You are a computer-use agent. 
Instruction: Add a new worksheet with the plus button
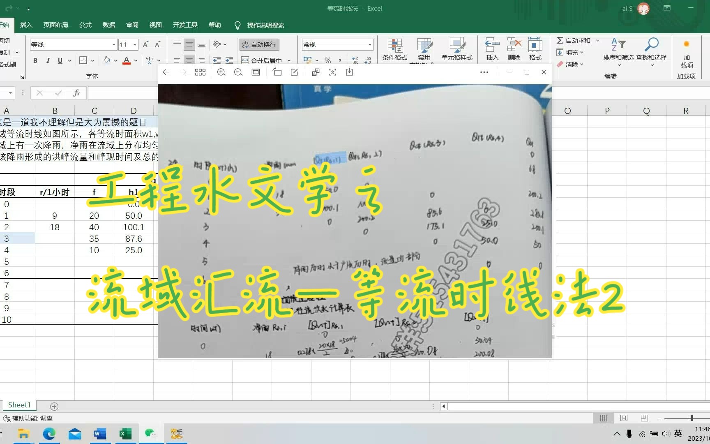coord(54,407)
